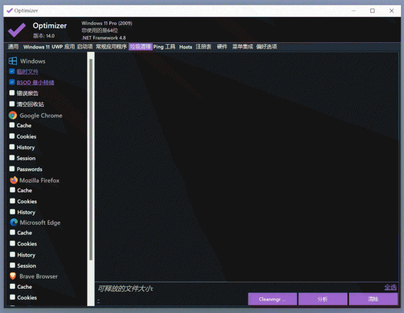Image resolution: width=404 pixels, height=313 pixels.
Task: Enable Microsoft Edge Cache checkbox
Action: click(x=12, y=232)
